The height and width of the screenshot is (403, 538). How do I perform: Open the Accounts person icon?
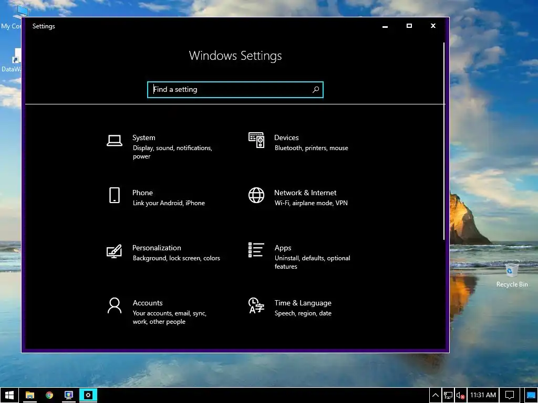(x=114, y=305)
